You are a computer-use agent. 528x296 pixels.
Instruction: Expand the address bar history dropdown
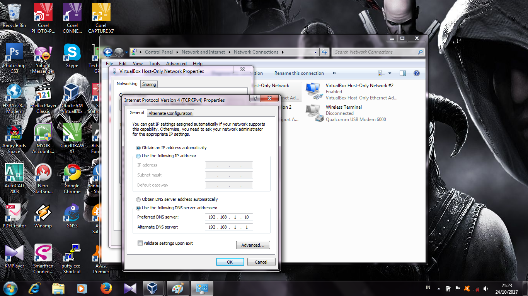pos(316,52)
